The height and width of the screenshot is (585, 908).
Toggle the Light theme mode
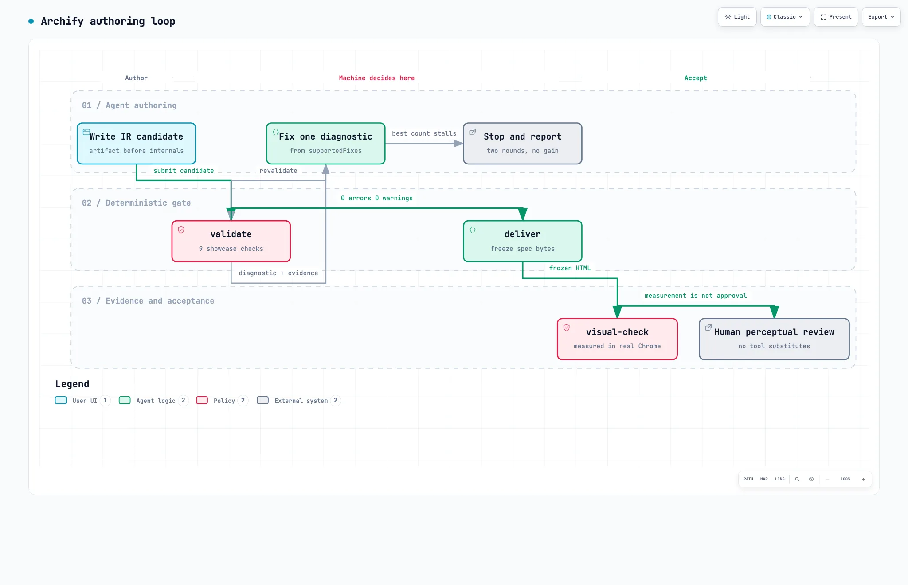point(737,17)
